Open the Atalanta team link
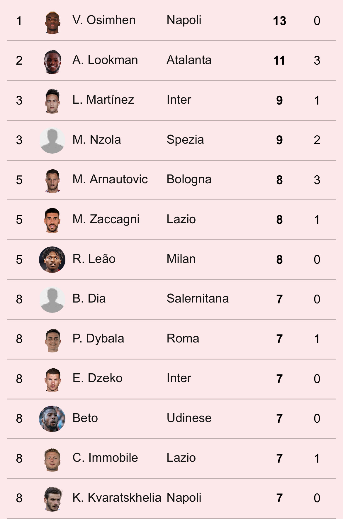 [x=189, y=60]
